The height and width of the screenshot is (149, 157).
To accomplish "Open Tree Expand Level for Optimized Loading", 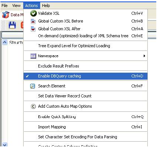I will pos(86,46).
